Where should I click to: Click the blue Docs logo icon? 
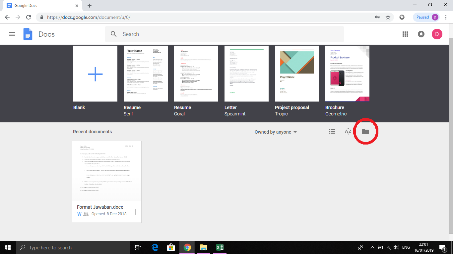[28, 34]
